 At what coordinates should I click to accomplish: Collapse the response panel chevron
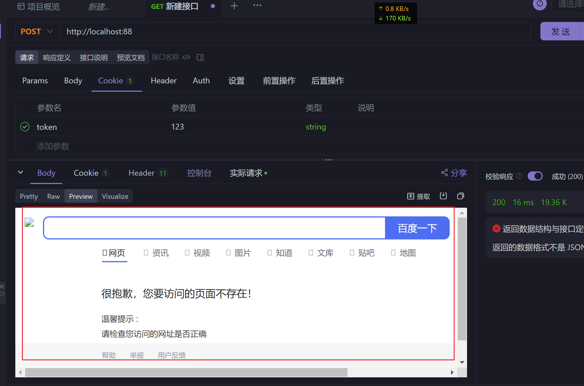point(21,173)
